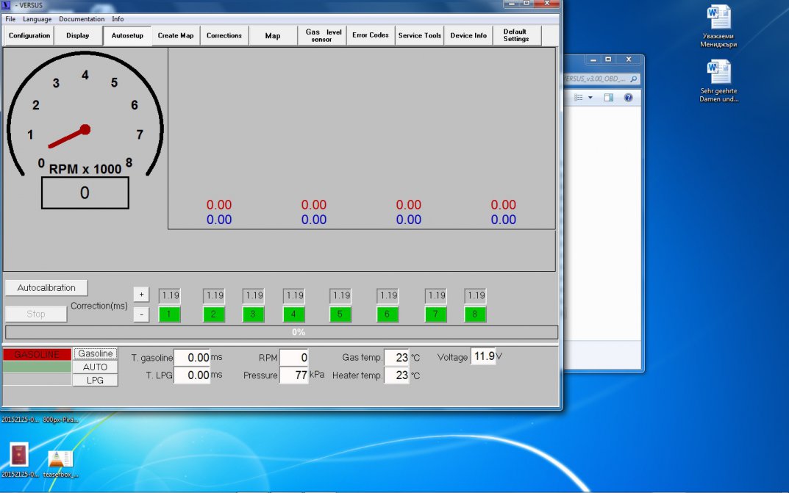
Task: Toggle green injector button 8
Action: click(x=476, y=314)
